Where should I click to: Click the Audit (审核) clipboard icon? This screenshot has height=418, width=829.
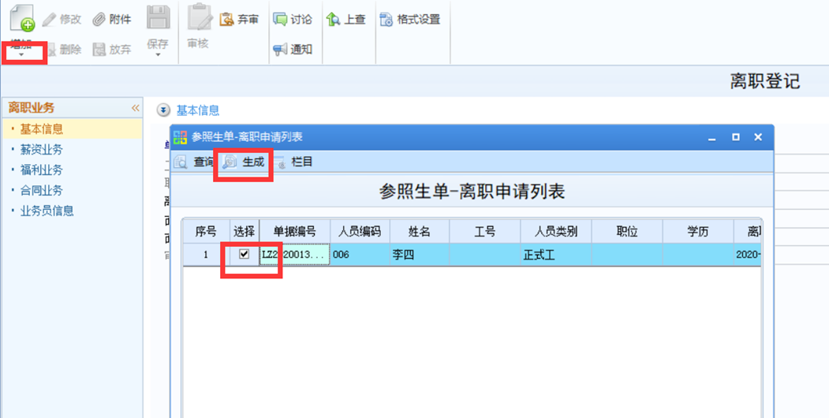(199, 18)
